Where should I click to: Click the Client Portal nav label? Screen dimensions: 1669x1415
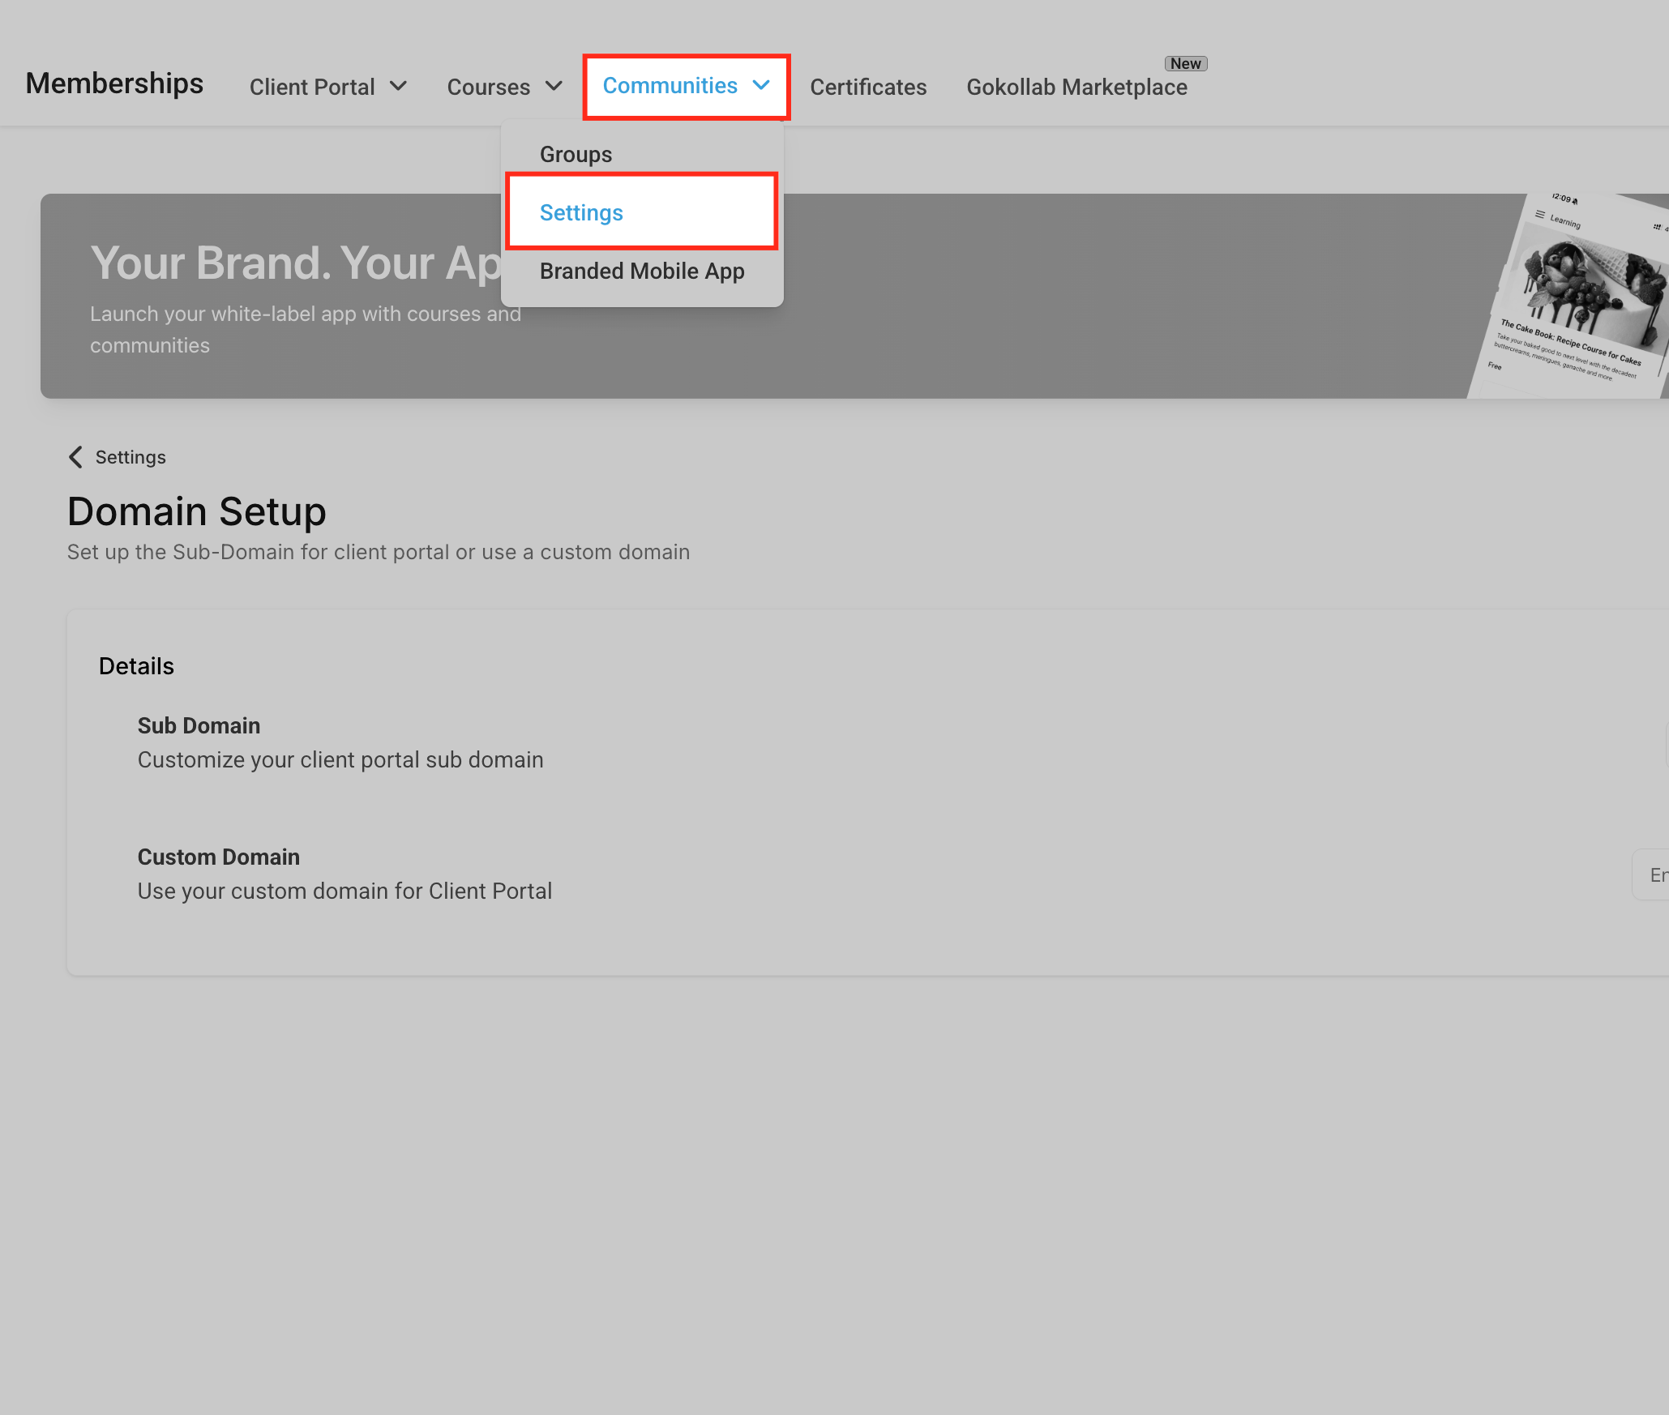[x=312, y=87]
